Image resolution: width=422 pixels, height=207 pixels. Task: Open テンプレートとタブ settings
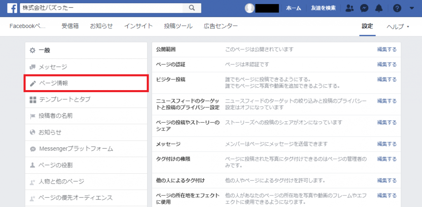point(65,100)
